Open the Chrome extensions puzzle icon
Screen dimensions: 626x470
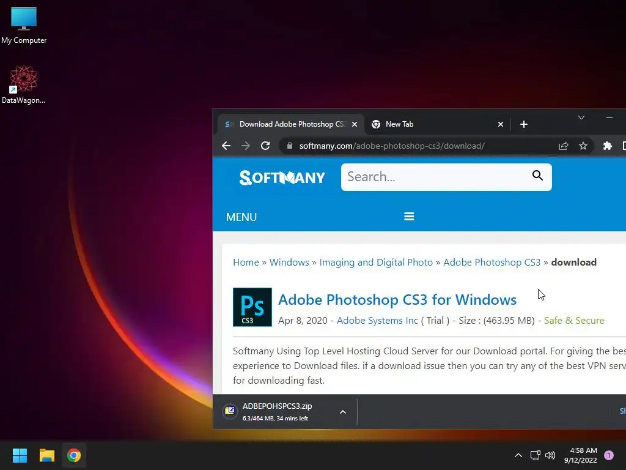pyautogui.click(x=607, y=146)
